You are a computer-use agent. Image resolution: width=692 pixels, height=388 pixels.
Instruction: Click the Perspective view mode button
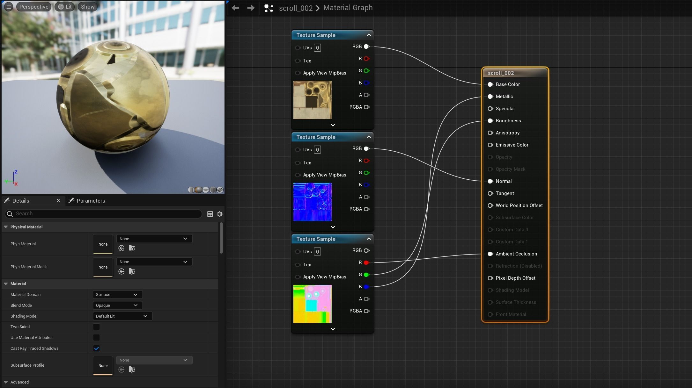pyautogui.click(x=33, y=7)
